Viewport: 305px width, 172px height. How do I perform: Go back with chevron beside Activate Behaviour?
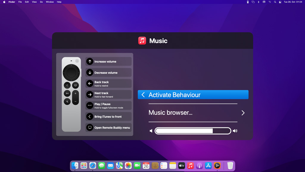(x=143, y=95)
